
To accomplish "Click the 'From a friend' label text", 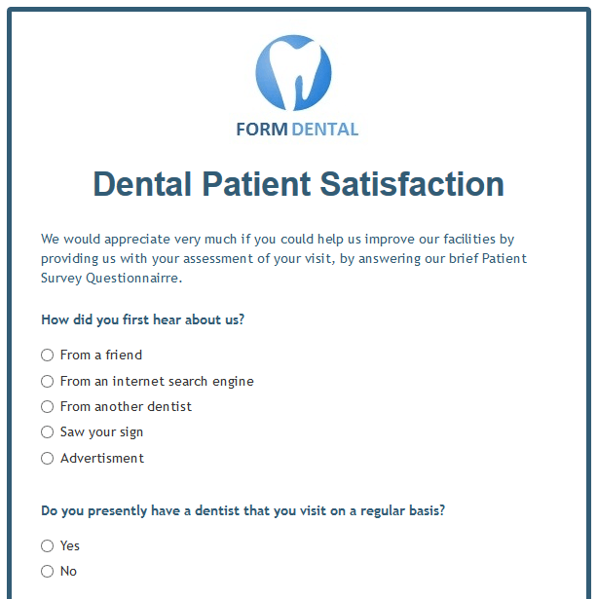I will pyautogui.click(x=101, y=356).
